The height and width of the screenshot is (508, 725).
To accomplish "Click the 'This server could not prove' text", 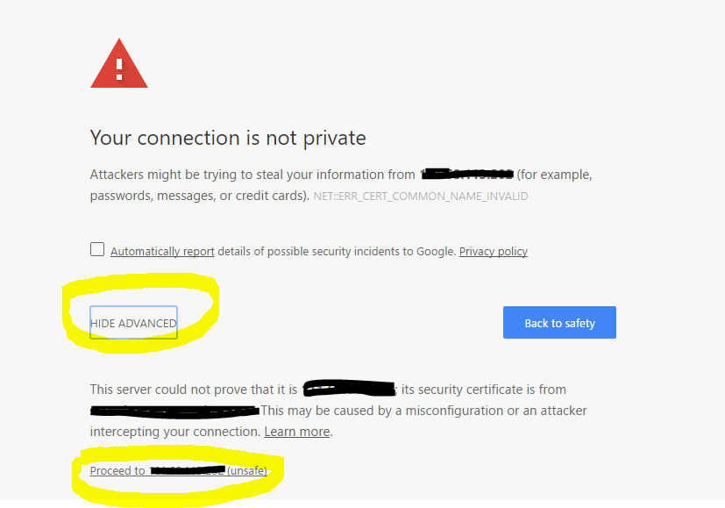I will click(195, 389).
